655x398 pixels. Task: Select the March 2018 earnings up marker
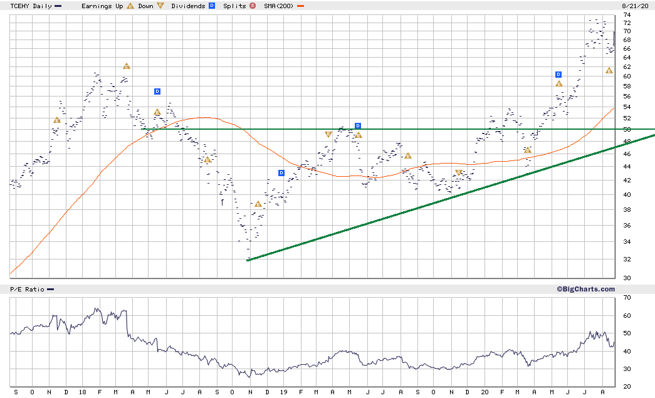point(127,66)
